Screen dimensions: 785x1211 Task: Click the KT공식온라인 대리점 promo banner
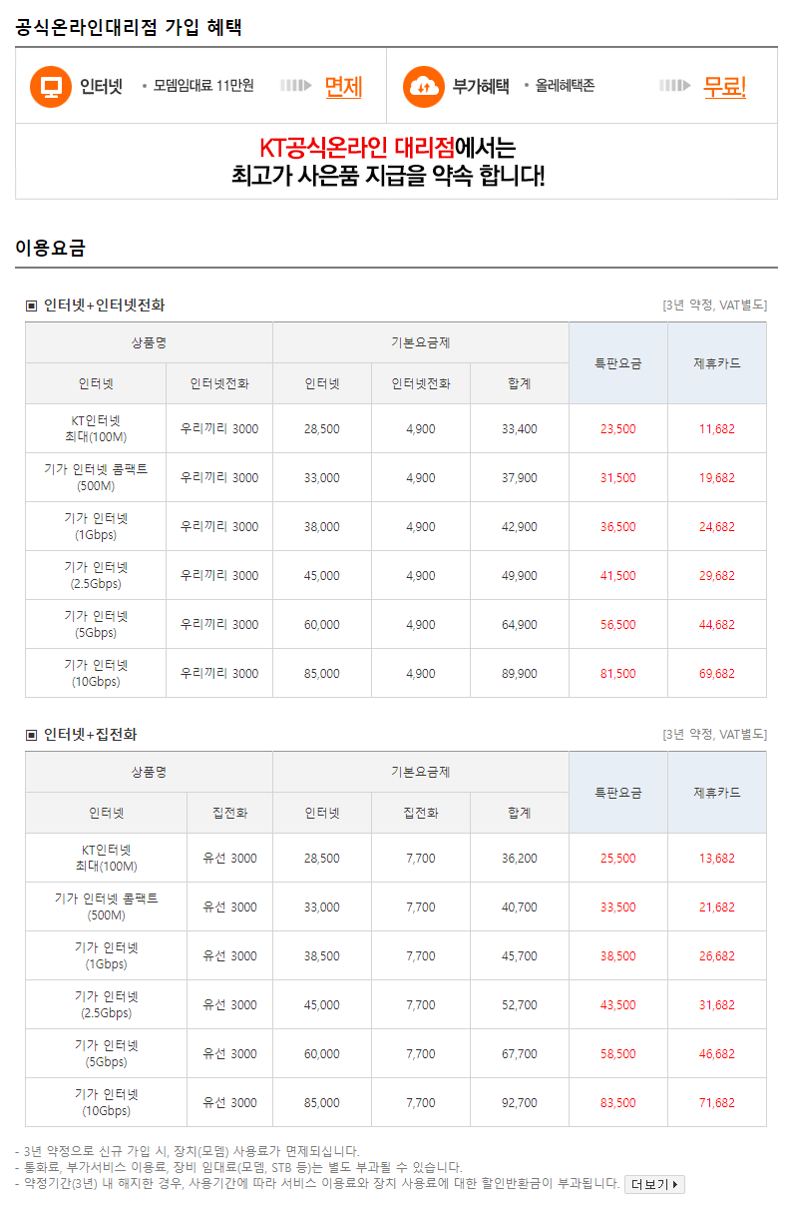pos(396,162)
